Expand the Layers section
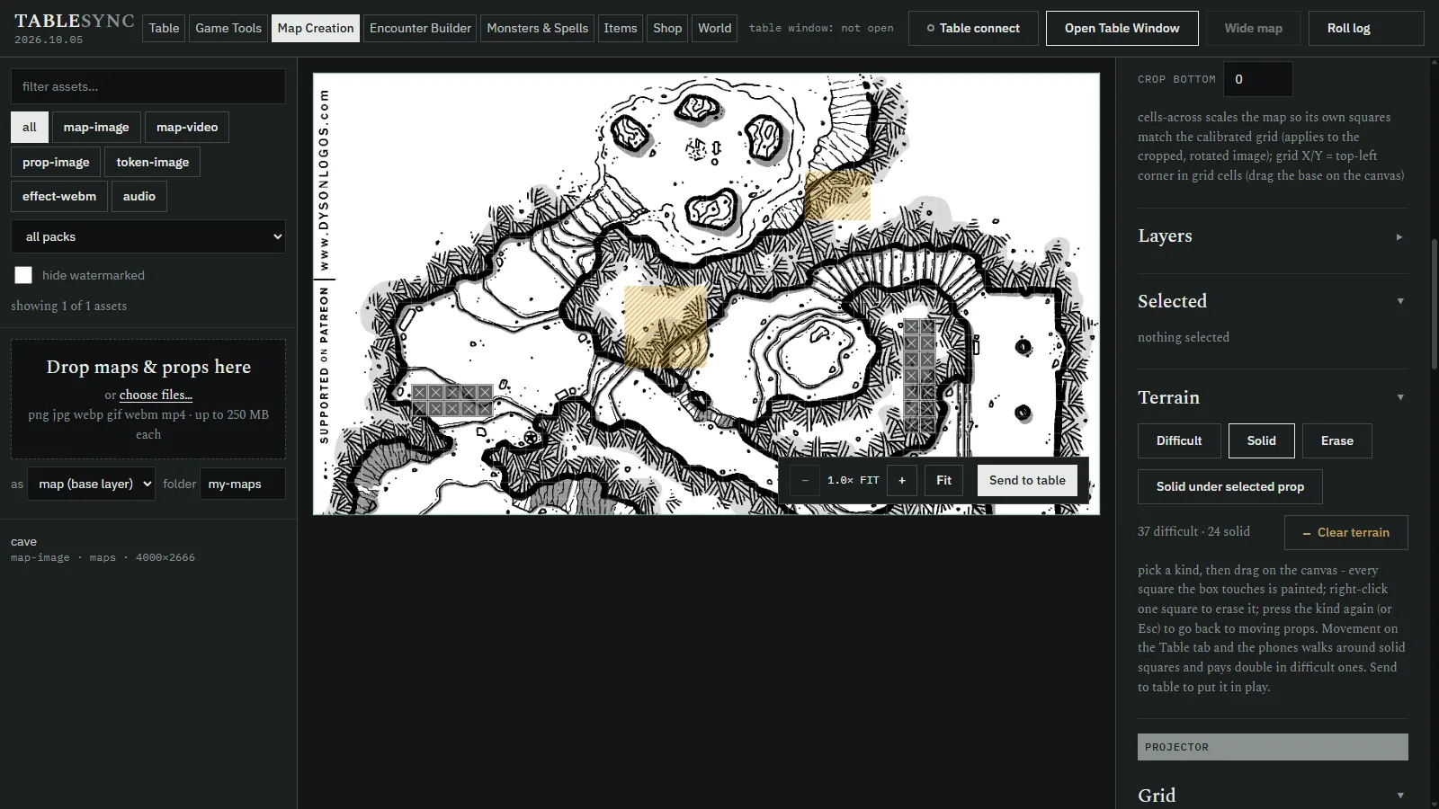This screenshot has width=1439, height=809. pos(1273,236)
